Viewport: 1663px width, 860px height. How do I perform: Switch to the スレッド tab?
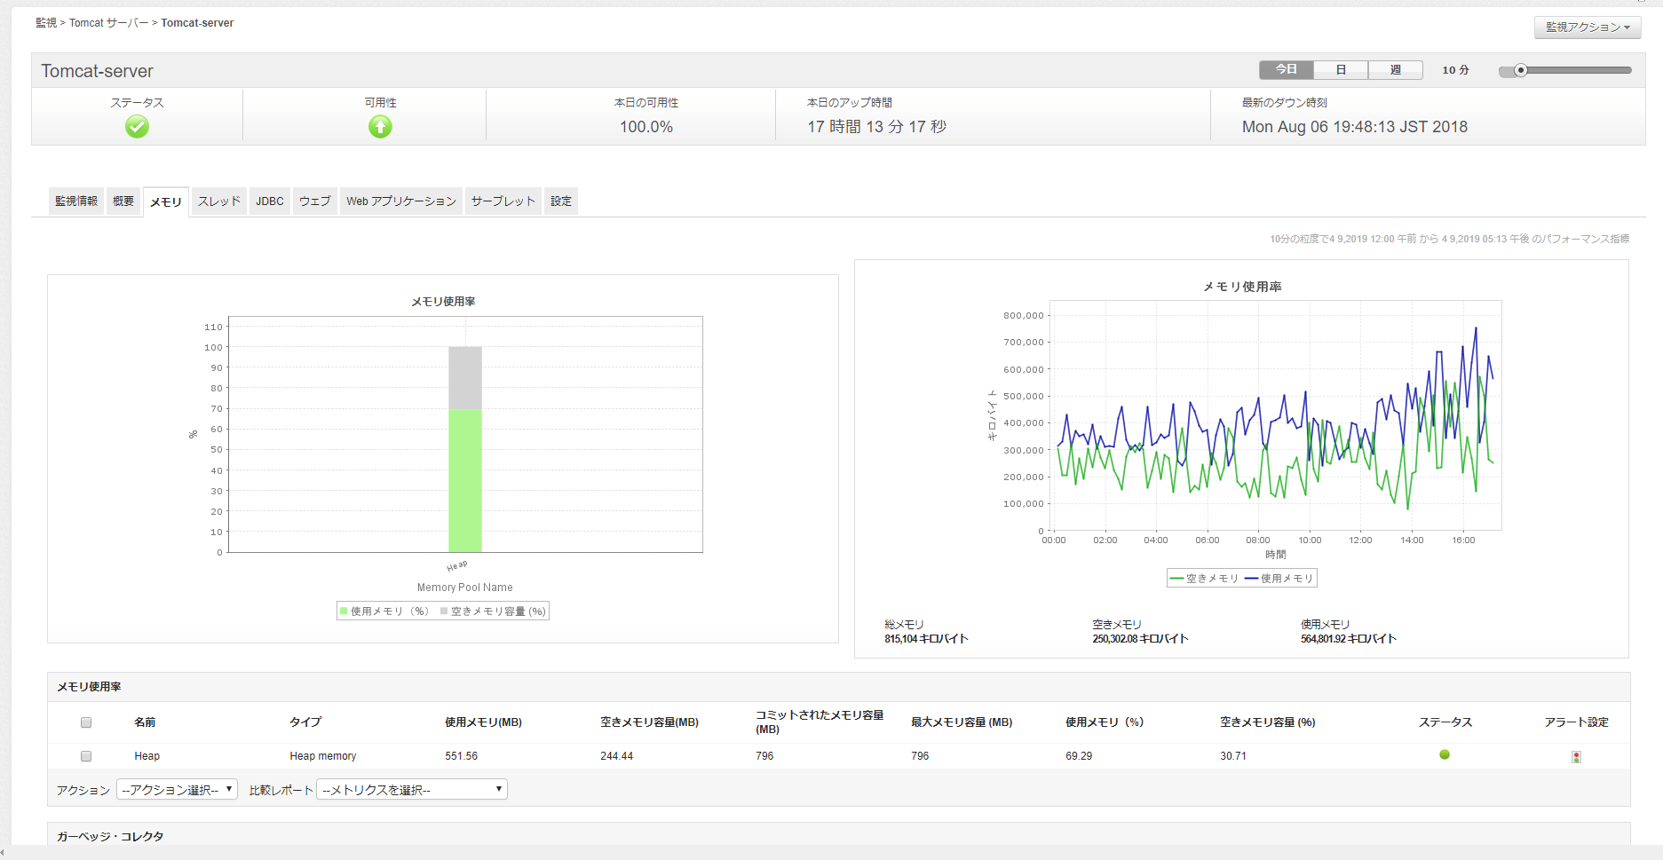218,201
